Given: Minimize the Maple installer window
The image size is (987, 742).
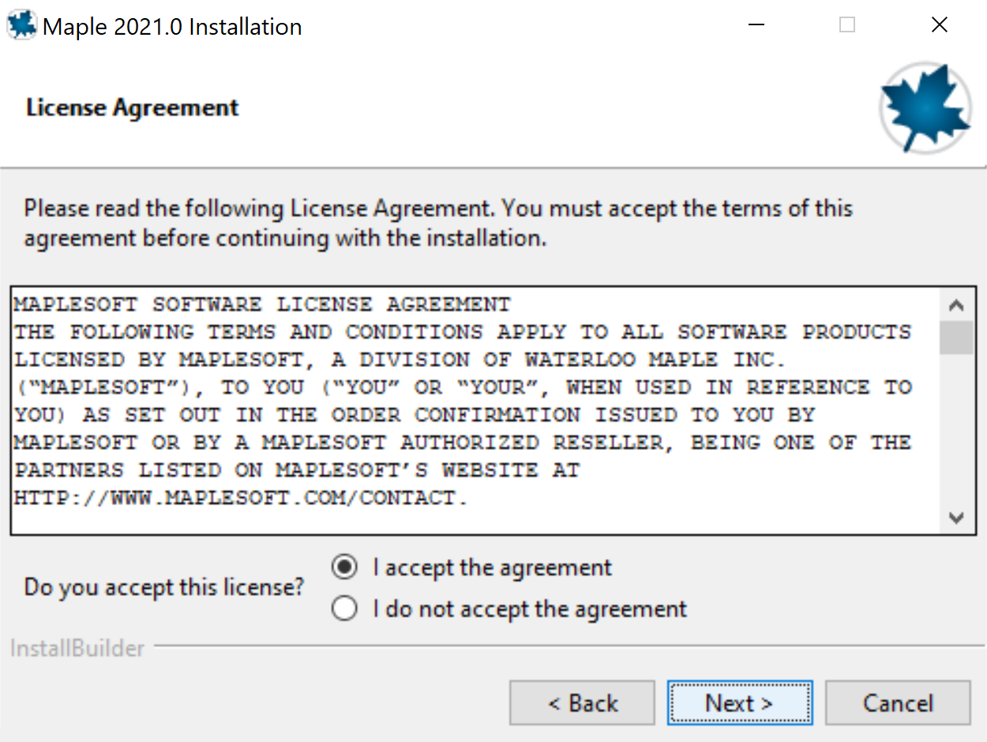Looking at the screenshot, I should click(x=756, y=25).
